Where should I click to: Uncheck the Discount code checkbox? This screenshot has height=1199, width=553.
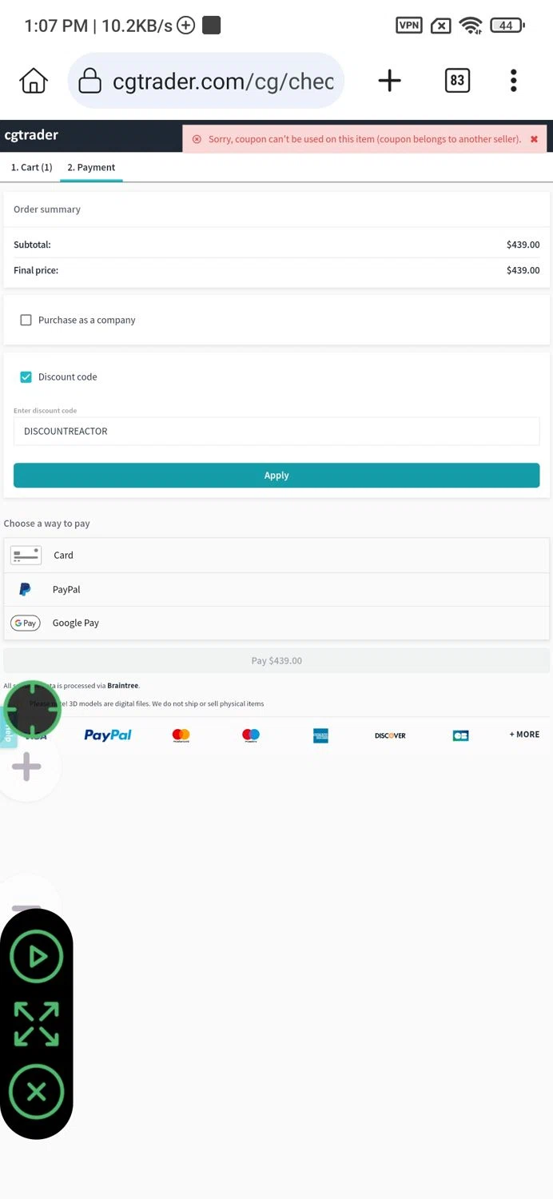click(26, 376)
